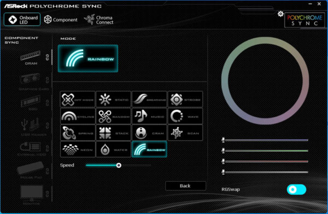
Task: Open the Chroma Connect tab
Action: (99, 20)
